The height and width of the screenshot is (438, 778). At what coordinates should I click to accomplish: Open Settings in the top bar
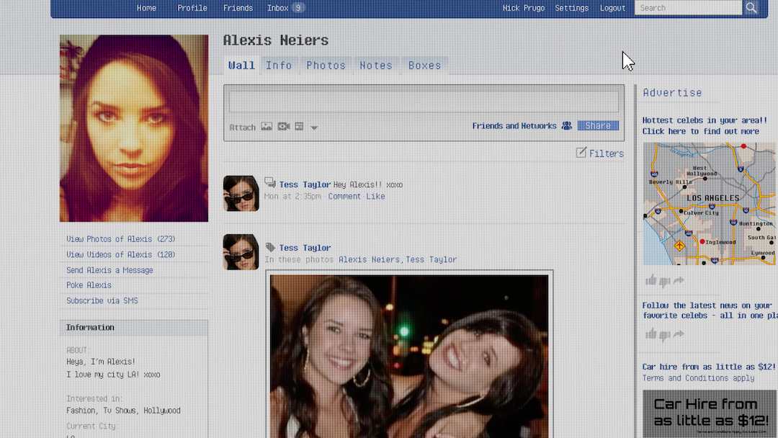tap(571, 8)
